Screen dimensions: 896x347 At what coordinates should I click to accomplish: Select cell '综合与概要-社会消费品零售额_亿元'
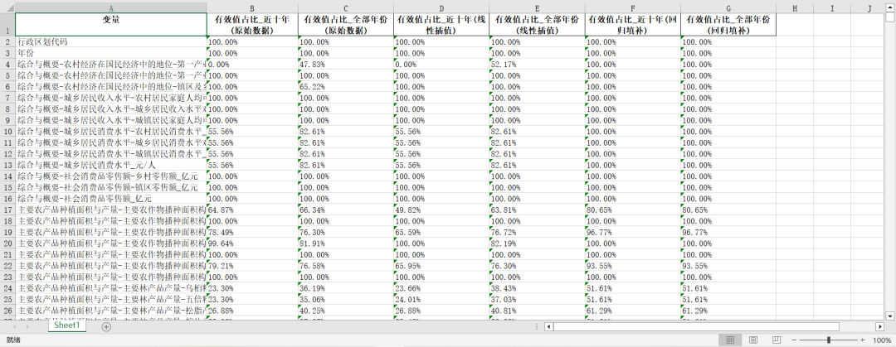coord(111,199)
